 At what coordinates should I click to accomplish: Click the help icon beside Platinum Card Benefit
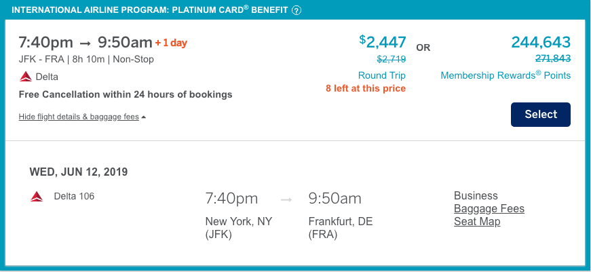coord(297,10)
